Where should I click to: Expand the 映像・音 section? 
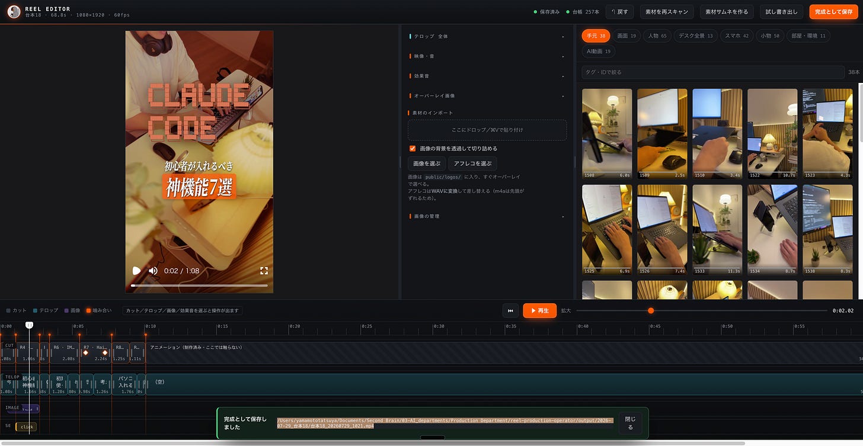coord(487,56)
